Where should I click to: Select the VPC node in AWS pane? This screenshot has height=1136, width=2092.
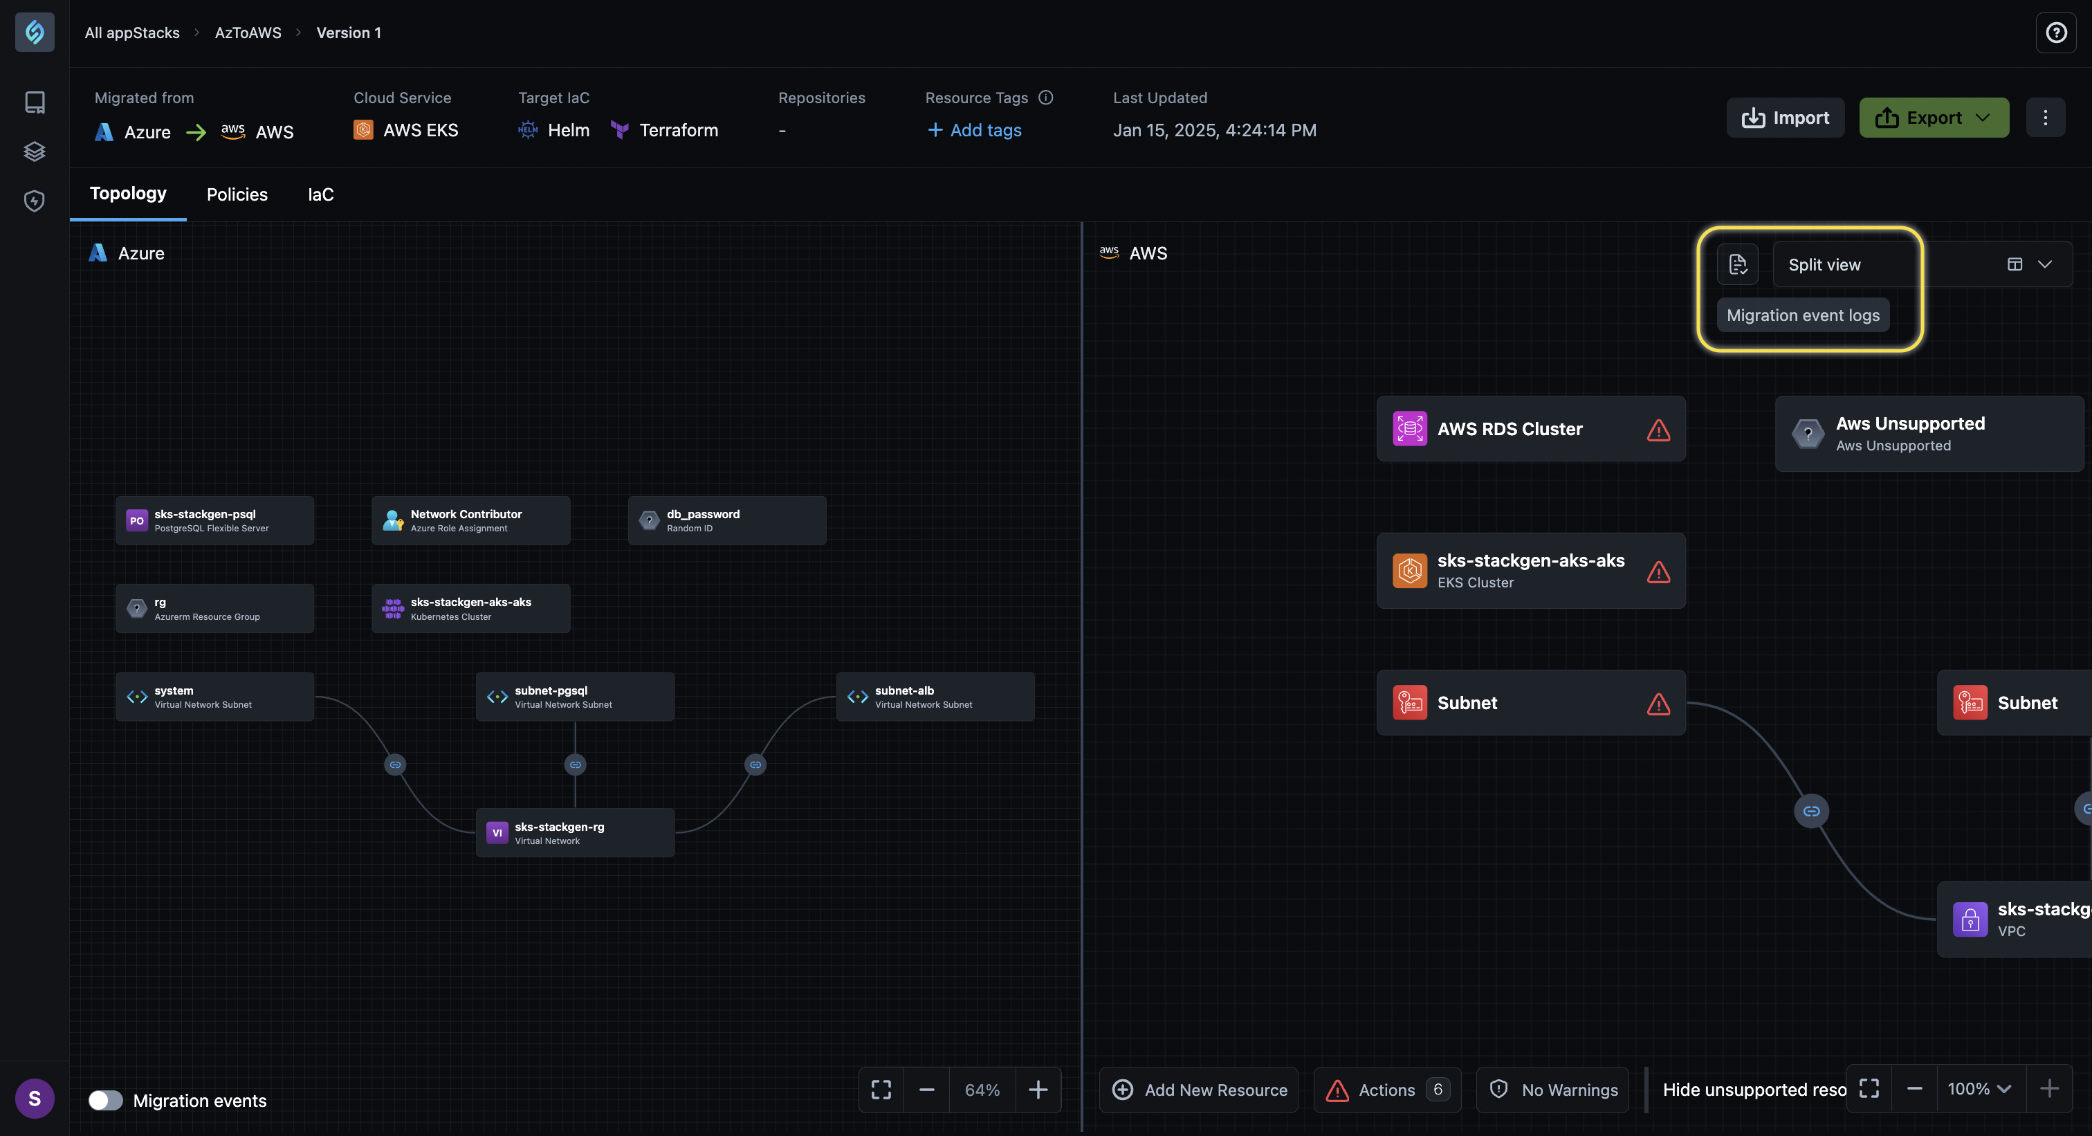2014,919
